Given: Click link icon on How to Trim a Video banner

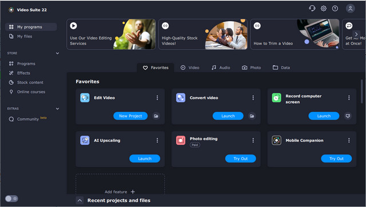Looking at the screenshot, I should (257, 26).
